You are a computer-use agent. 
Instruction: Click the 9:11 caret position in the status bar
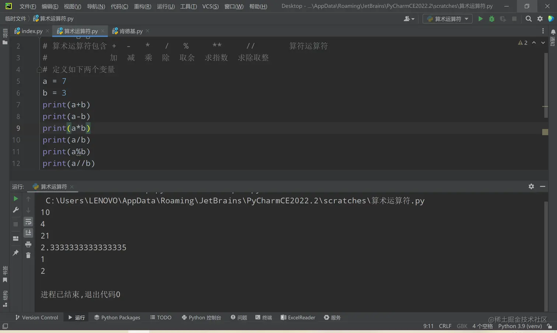click(x=428, y=326)
